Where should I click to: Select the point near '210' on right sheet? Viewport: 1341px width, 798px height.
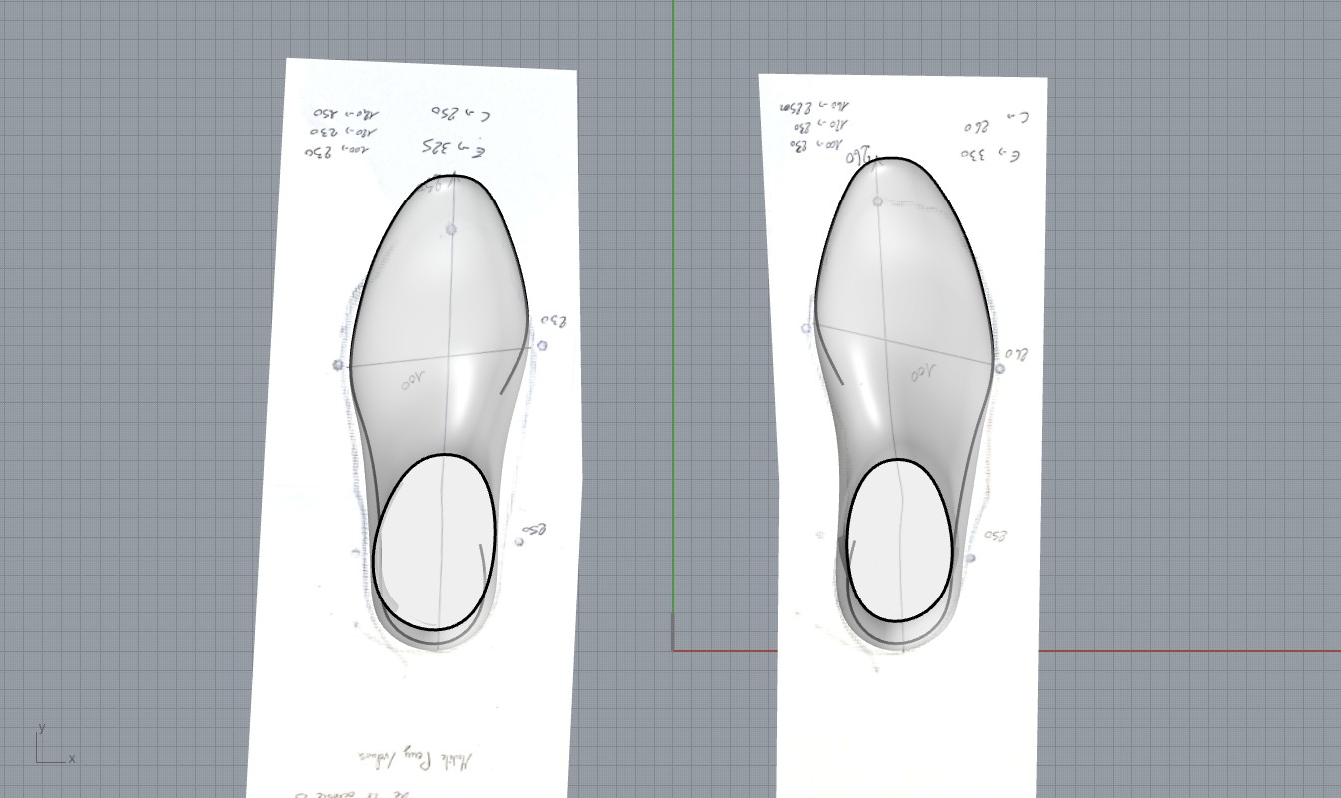coord(1000,368)
